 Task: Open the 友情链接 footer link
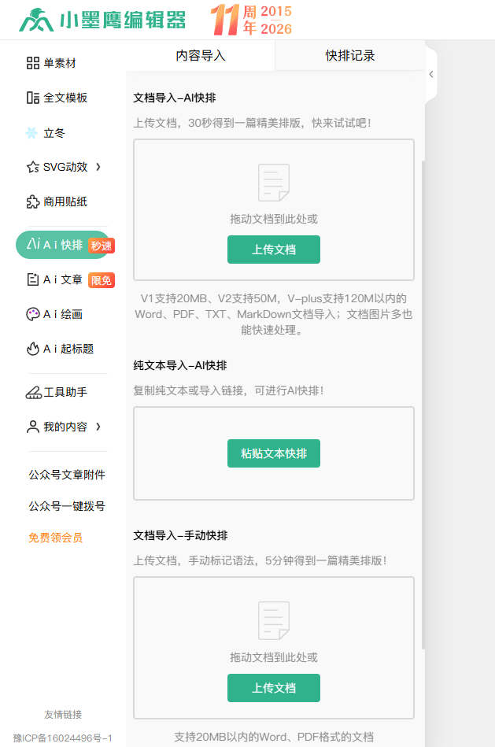(63, 714)
